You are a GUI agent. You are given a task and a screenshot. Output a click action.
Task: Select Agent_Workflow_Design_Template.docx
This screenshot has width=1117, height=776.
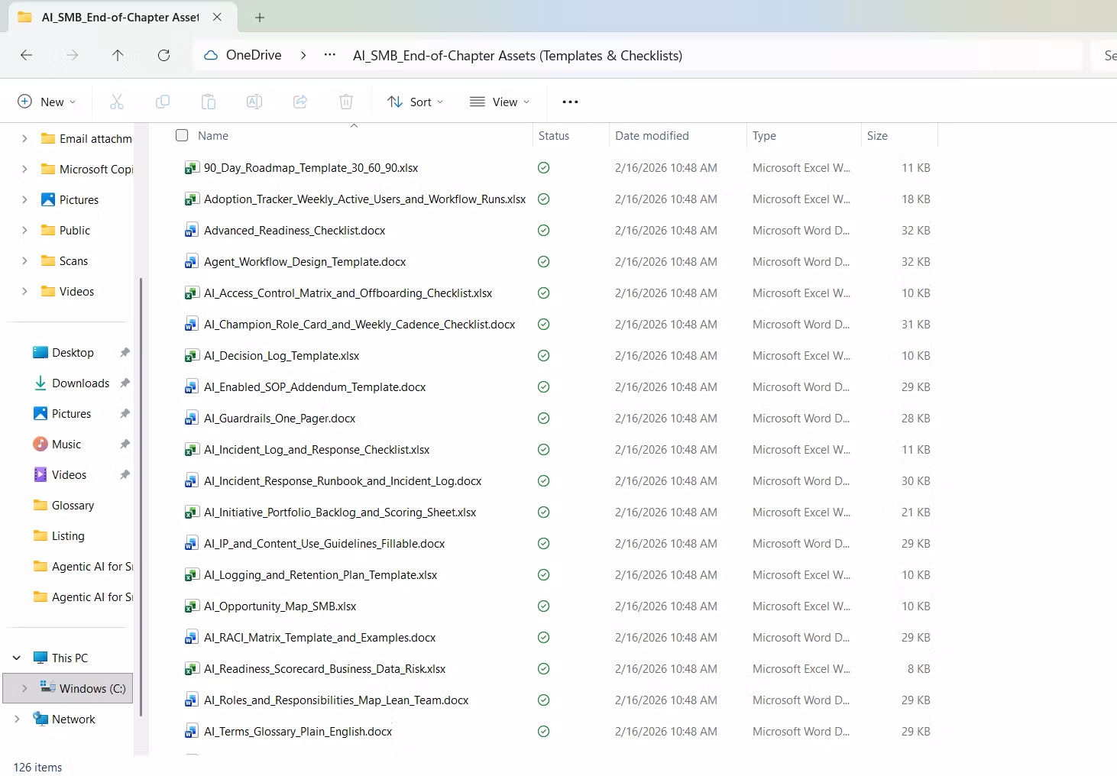[305, 262]
